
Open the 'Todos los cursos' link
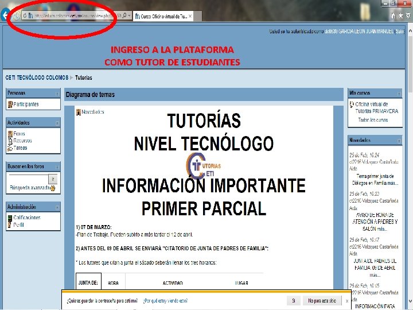[373, 120]
